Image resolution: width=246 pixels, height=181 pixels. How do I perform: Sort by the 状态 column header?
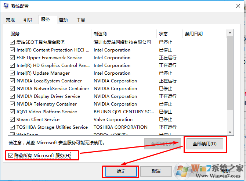[170, 33]
